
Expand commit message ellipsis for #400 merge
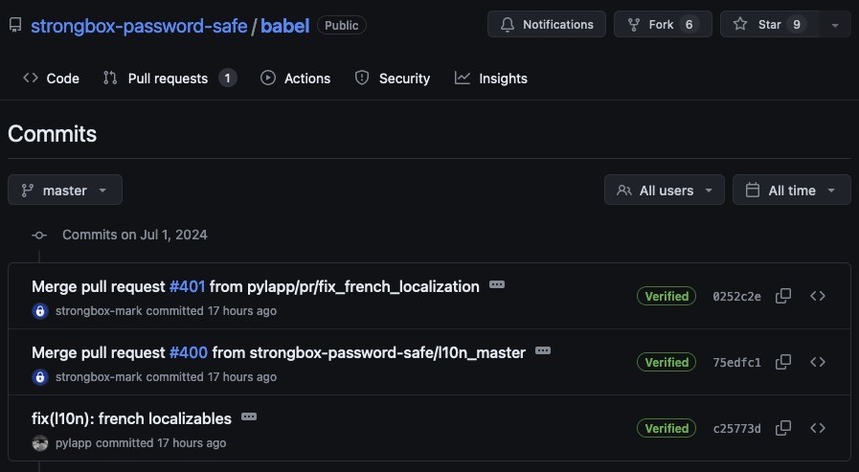point(543,350)
